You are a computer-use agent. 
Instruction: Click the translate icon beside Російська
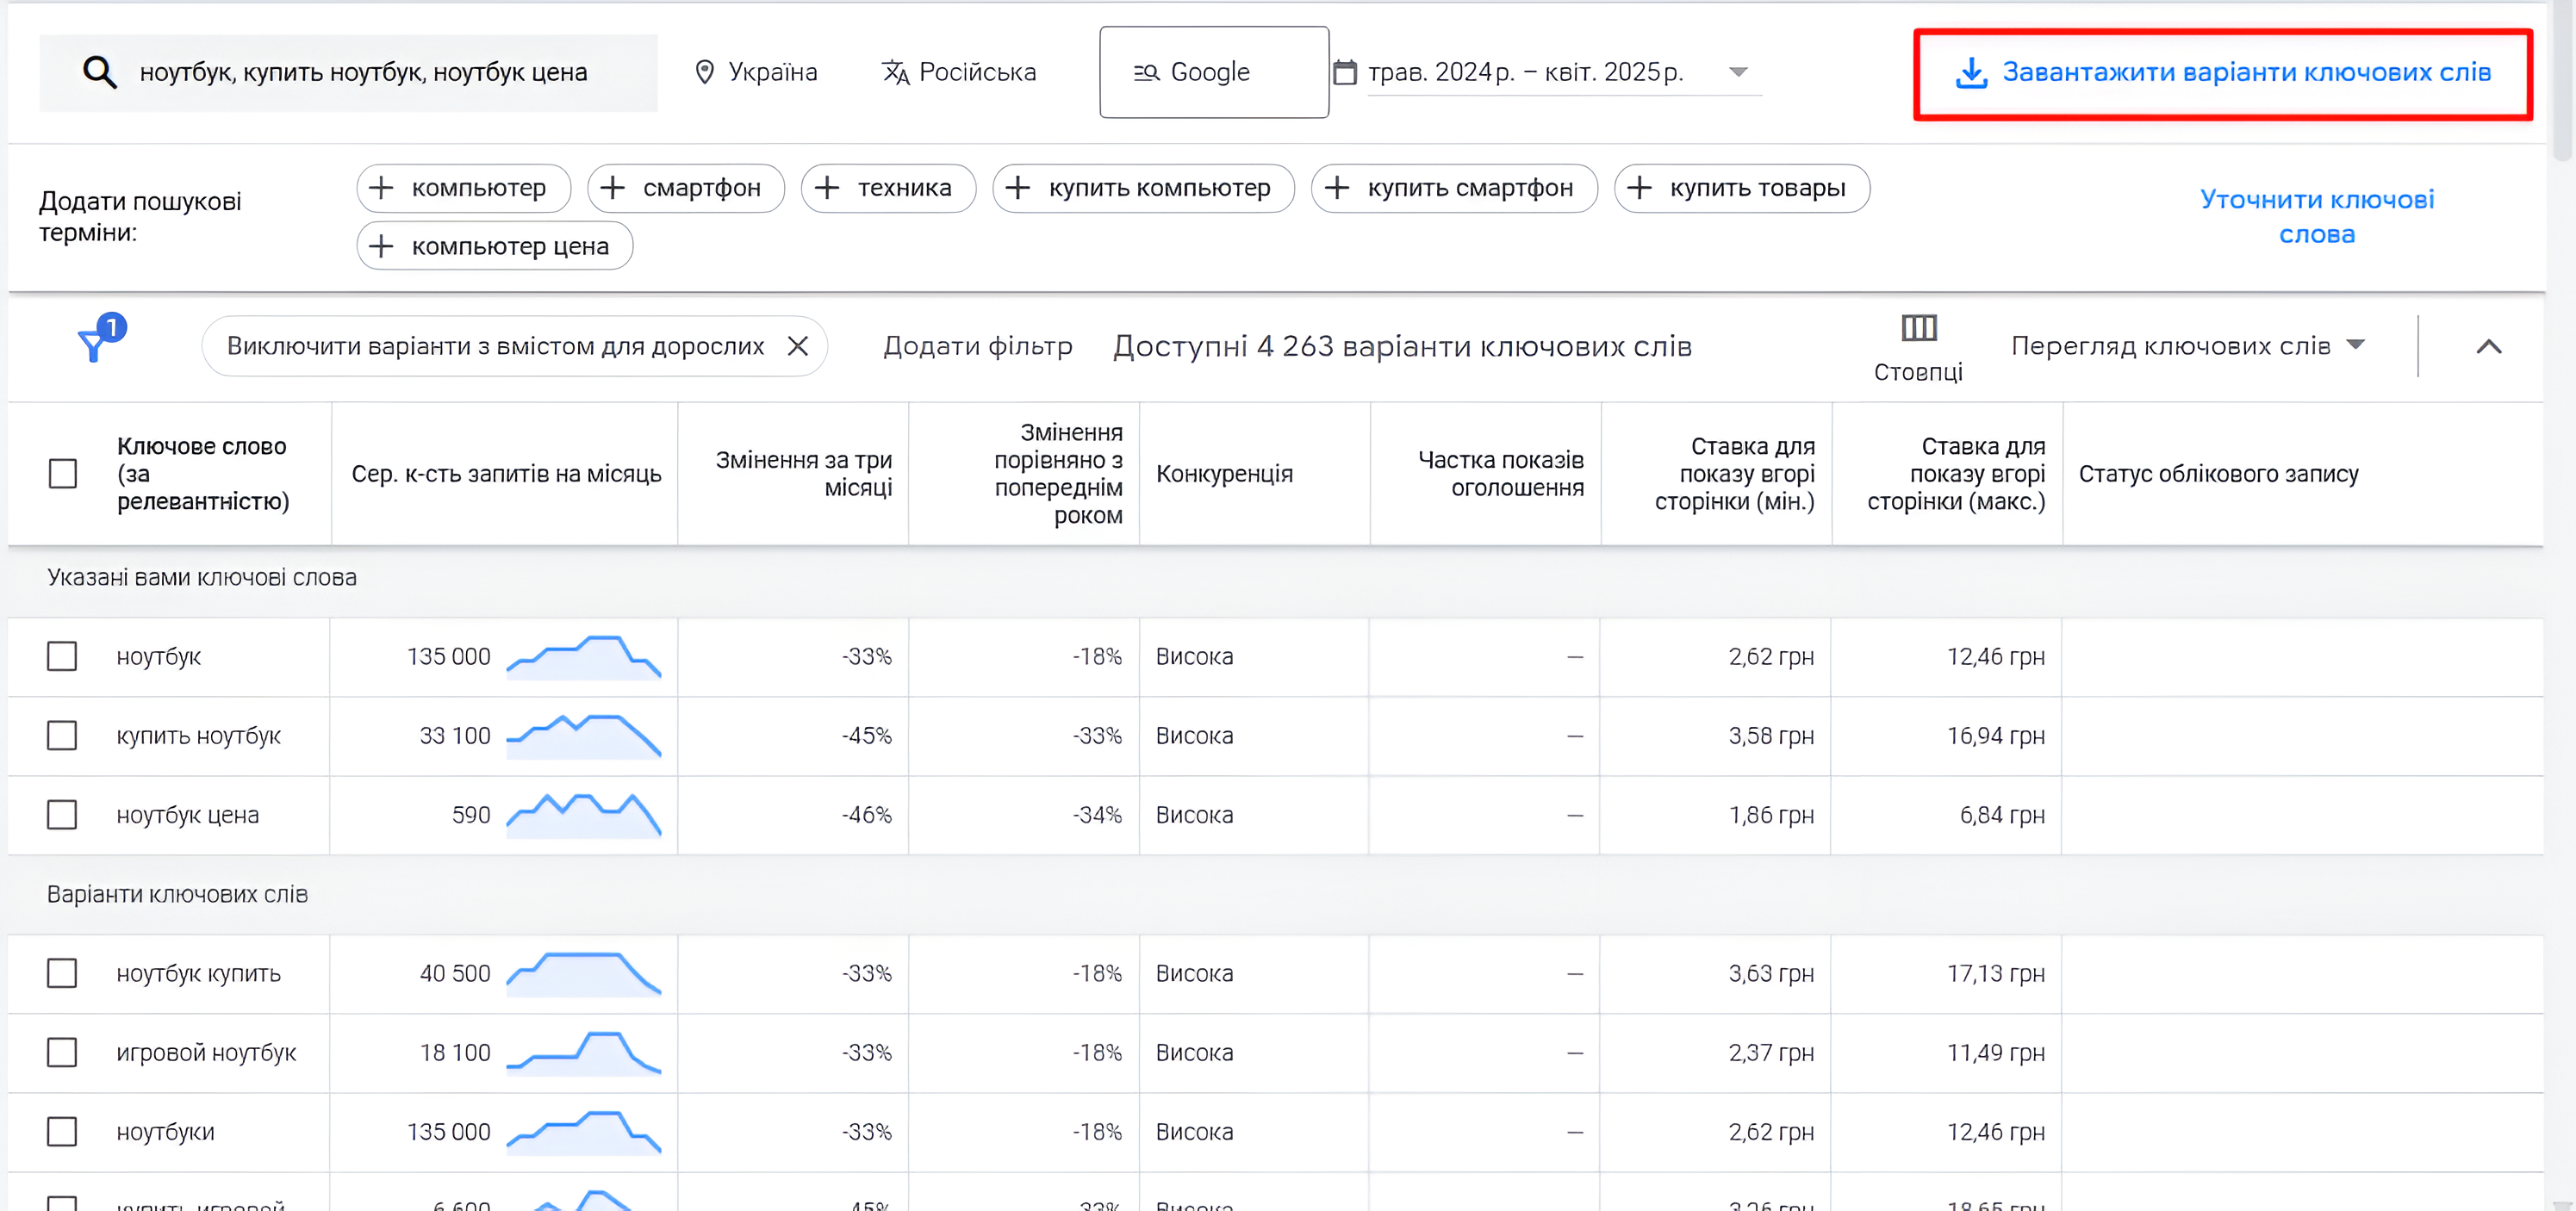895,72
